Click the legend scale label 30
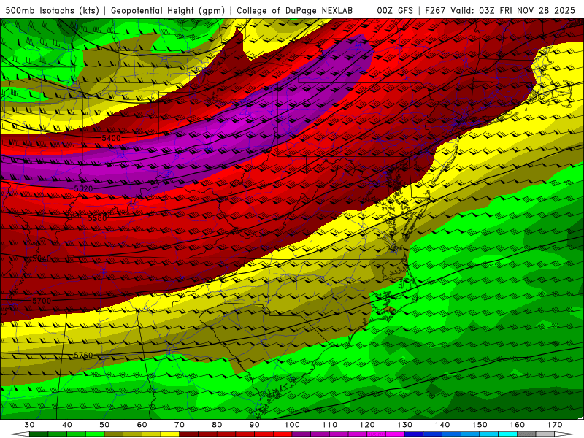This screenshot has height=438, width=584. [29, 425]
